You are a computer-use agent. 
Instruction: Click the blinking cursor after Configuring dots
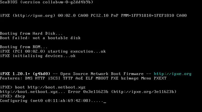(105, 102)
